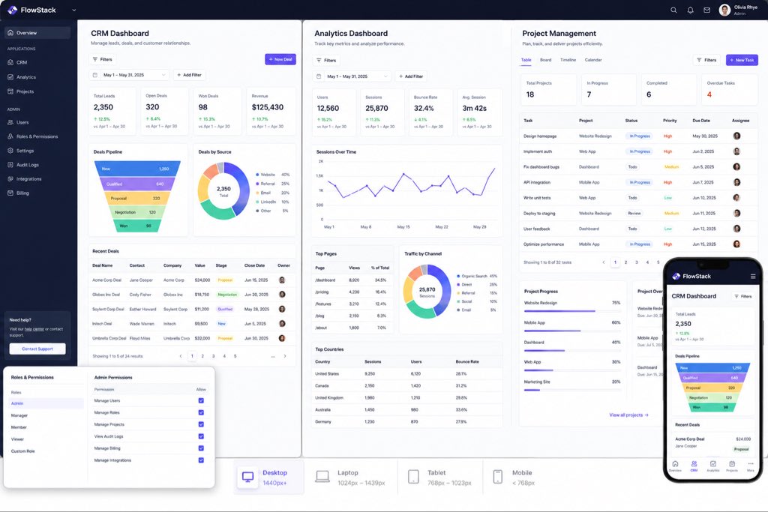Tap the Projects icon in phone bottom nav

[x=732, y=466]
